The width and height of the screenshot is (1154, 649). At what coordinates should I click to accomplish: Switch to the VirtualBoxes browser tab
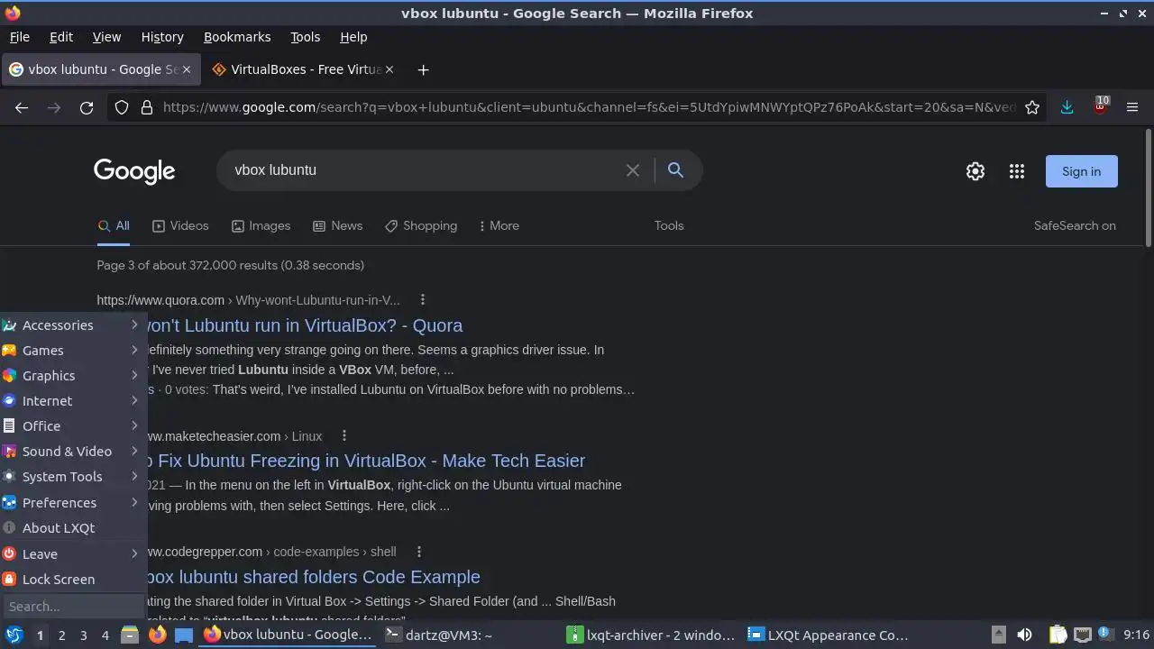[x=302, y=69]
